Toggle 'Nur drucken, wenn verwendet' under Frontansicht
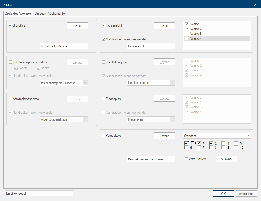This screenshot has height=201, width=261. tap(104, 39)
